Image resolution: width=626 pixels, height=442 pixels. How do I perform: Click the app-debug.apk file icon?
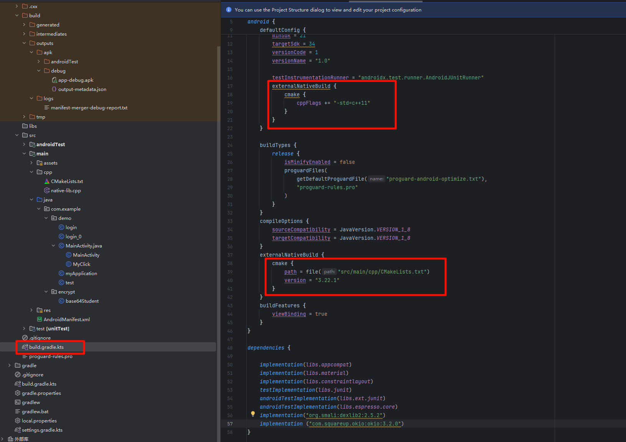[x=54, y=80]
